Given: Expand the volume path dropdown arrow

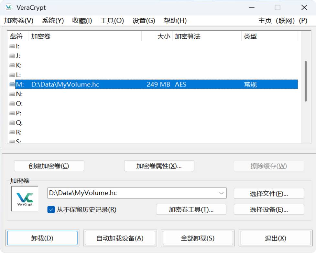Looking at the screenshot, I should [x=222, y=193].
